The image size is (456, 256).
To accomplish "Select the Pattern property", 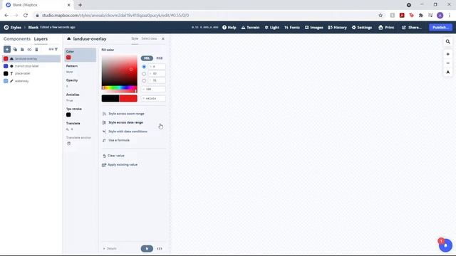I will point(81,69).
